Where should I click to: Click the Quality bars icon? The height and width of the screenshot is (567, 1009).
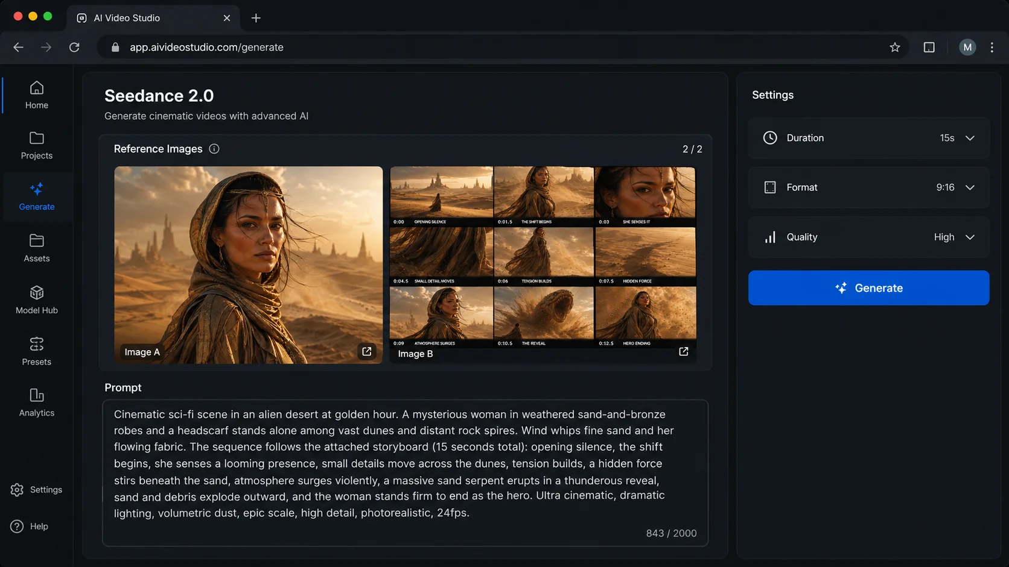point(770,237)
